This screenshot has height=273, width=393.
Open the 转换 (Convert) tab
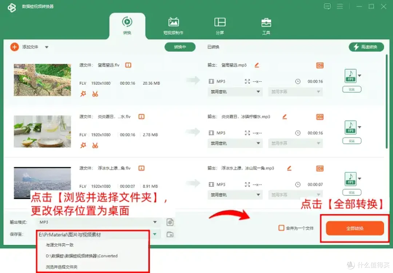(x=127, y=26)
